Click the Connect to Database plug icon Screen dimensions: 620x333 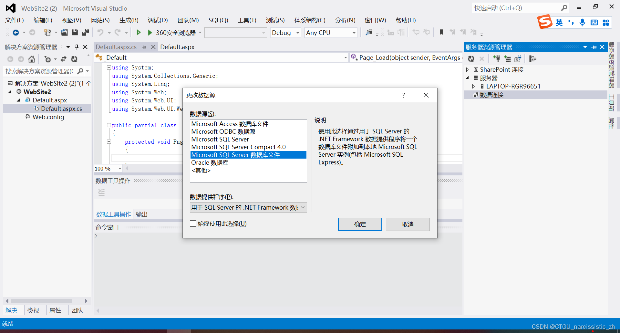(497, 59)
